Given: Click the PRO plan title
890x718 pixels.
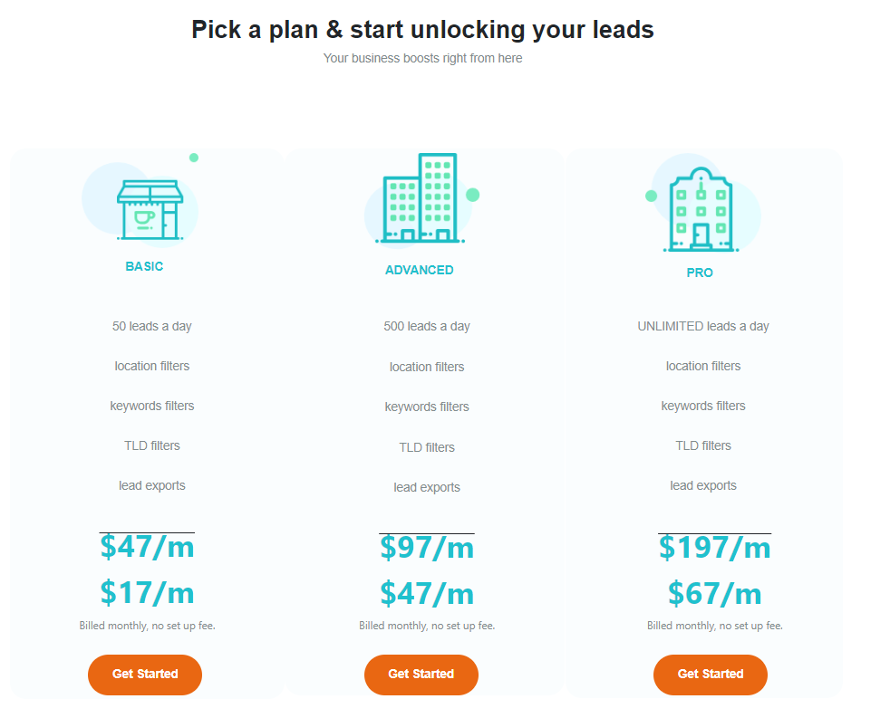Looking at the screenshot, I should 700,273.
